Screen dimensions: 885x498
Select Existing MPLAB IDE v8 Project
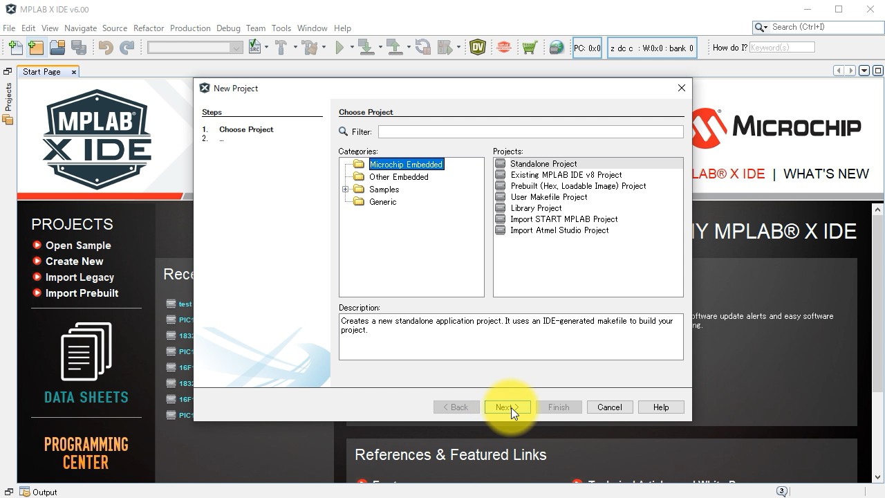(566, 175)
